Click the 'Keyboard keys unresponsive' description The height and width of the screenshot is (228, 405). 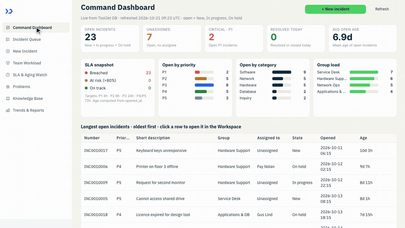coord(161,151)
